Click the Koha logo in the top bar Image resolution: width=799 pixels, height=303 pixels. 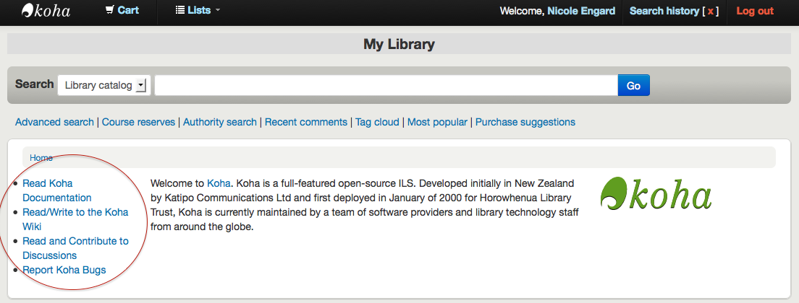click(46, 11)
